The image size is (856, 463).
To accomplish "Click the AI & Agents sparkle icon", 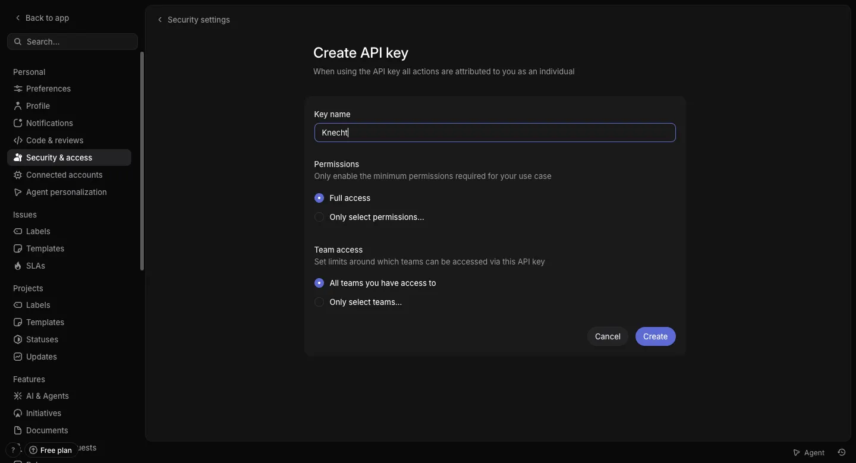I will [x=18, y=396].
